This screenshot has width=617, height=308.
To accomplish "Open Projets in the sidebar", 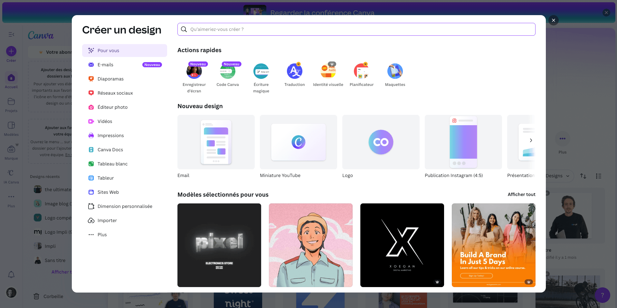I will point(11,105).
